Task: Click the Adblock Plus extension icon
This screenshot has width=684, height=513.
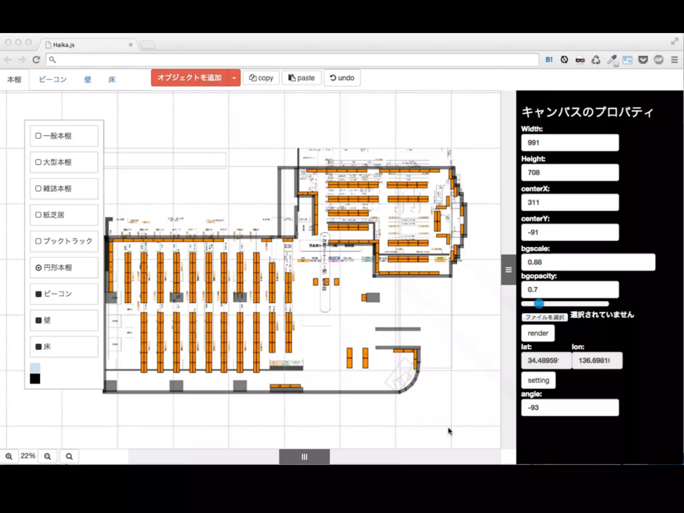Action: [x=659, y=60]
